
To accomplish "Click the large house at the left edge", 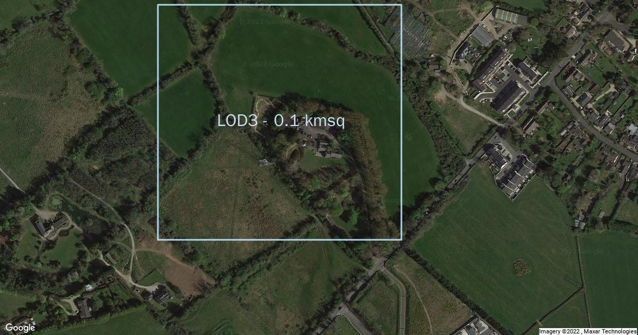I will pos(48,226).
